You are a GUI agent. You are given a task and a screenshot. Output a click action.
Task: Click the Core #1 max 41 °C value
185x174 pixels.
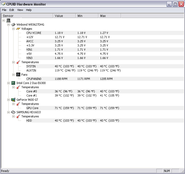tap(110, 95)
